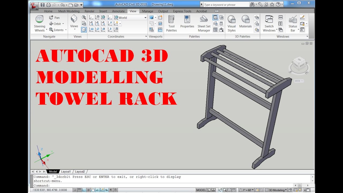This screenshot has width=343, height=193.
Task: Open the Visual Styles palette
Action: point(232,24)
